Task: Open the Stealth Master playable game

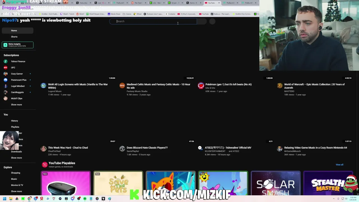Action: pyautogui.click(x=328, y=183)
